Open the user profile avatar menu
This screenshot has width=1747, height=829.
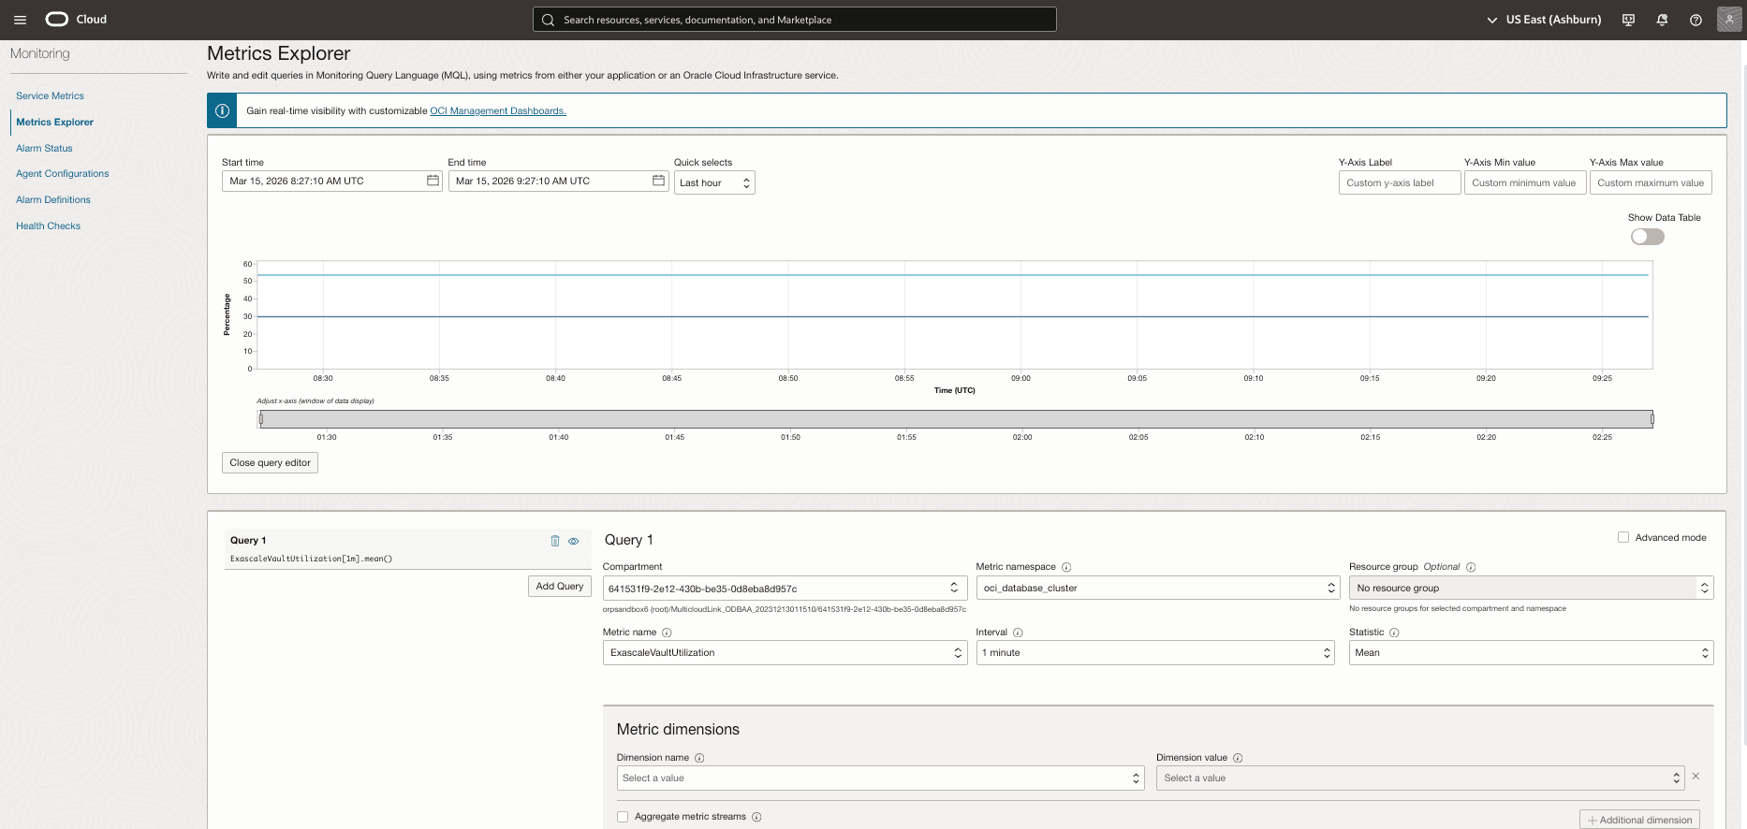[x=1729, y=20]
